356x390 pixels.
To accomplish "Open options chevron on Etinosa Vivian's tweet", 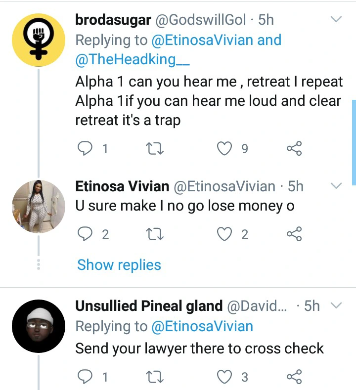I will click(336, 186).
